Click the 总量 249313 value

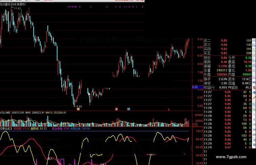pos(222,70)
